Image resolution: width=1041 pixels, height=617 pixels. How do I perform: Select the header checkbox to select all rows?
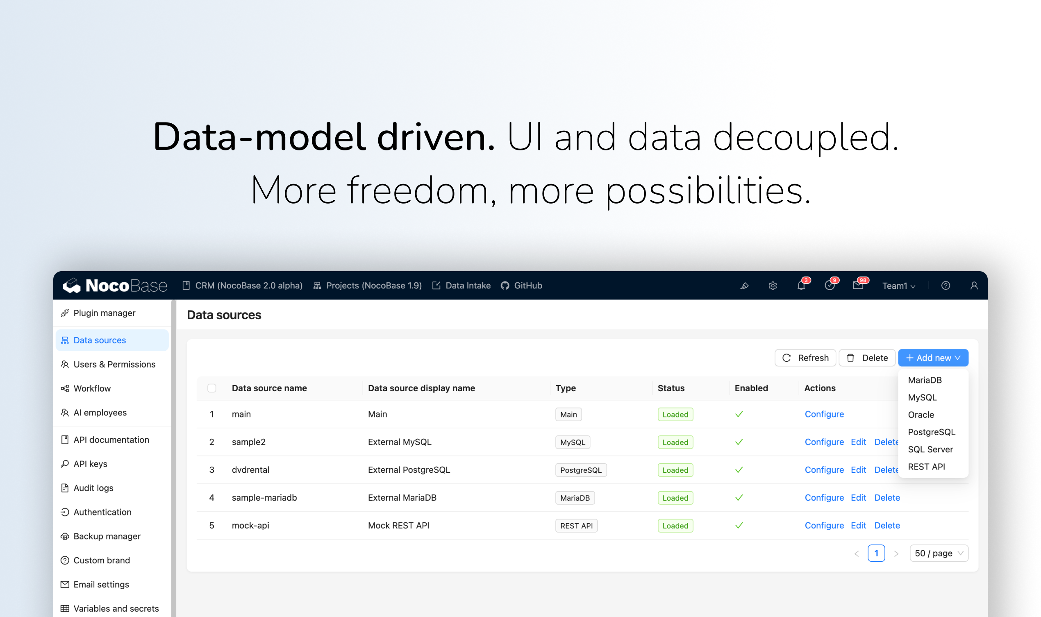212,388
